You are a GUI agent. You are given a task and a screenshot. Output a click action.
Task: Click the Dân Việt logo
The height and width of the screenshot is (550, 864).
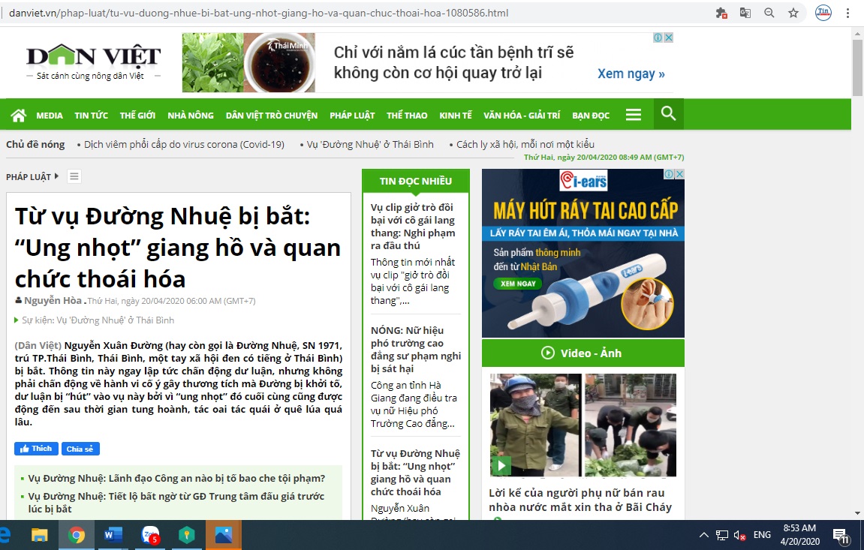[93, 62]
